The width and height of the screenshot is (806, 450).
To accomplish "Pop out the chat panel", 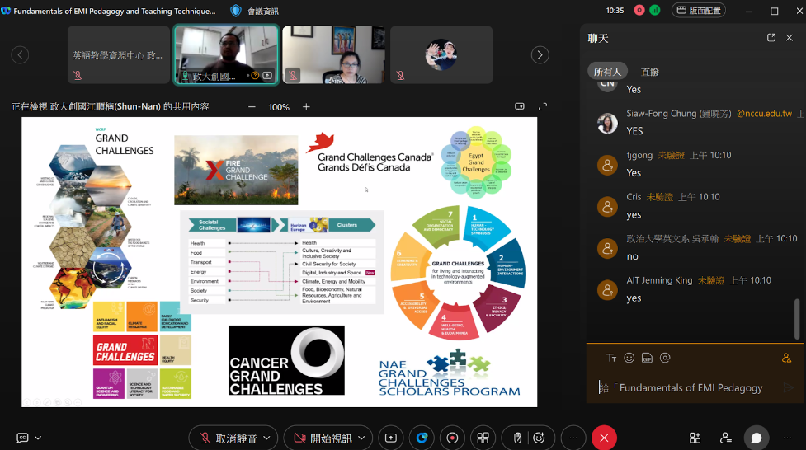I will pos(771,38).
